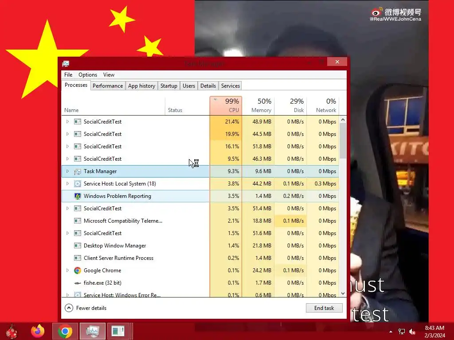Screen dimensions: 454x340
Task: Select the Windows Problem Reporting row
Action: pos(200,196)
